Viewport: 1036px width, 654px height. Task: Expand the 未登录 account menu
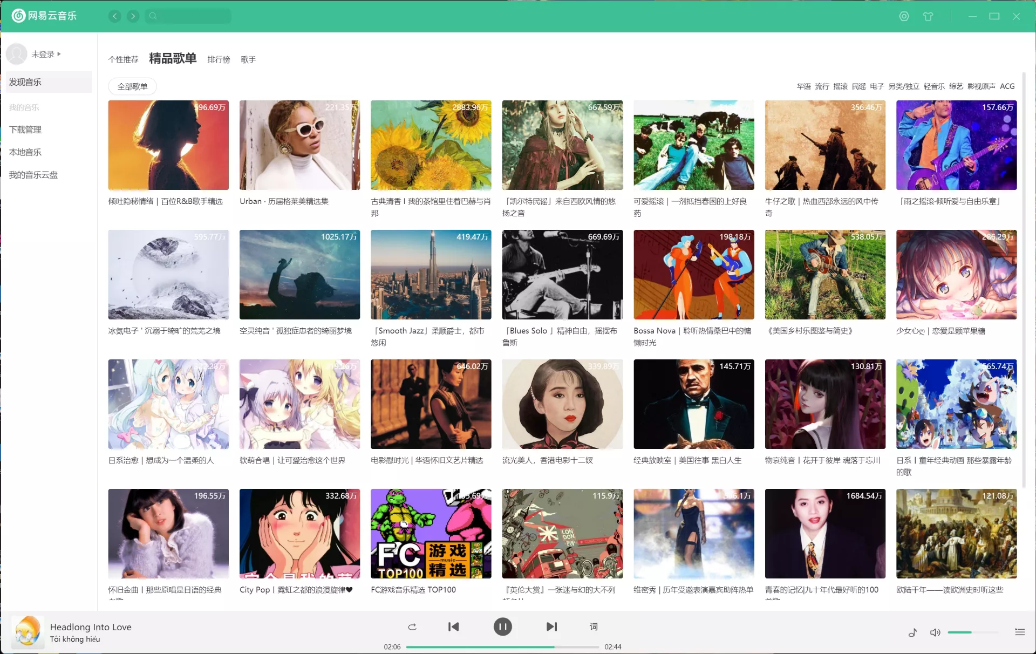[x=46, y=54]
